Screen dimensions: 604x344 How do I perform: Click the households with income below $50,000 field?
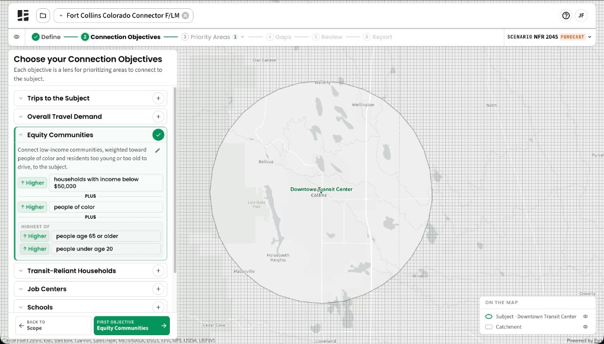coord(106,183)
